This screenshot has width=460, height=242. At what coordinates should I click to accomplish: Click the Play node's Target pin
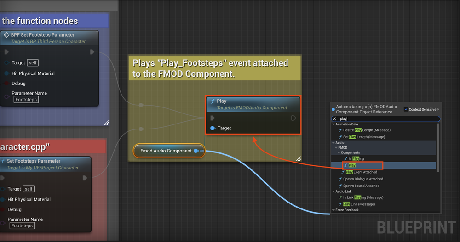coord(213,128)
